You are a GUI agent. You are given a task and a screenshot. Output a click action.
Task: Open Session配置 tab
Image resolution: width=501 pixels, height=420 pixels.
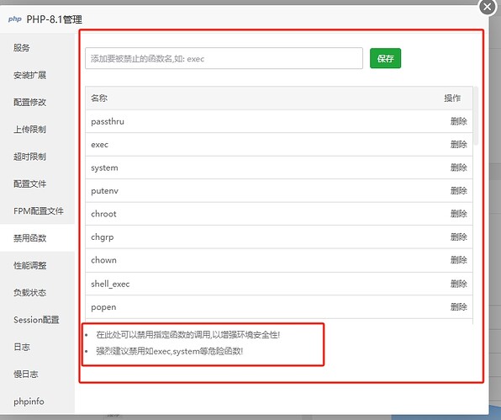click(36, 320)
